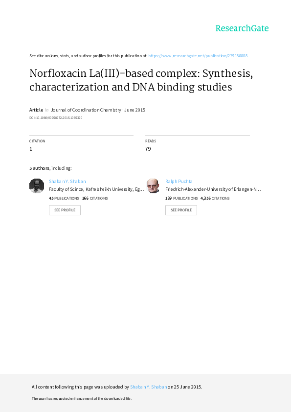Open Ralph Puchta author name link
This screenshot has height=412, width=291.
(179, 182)
